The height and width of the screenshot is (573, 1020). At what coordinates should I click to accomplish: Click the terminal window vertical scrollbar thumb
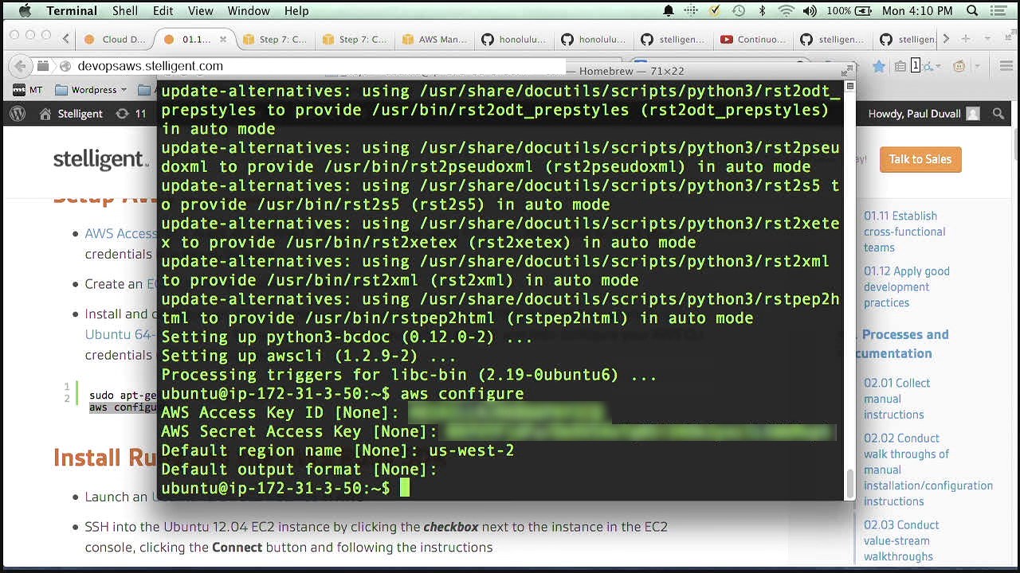849,483
